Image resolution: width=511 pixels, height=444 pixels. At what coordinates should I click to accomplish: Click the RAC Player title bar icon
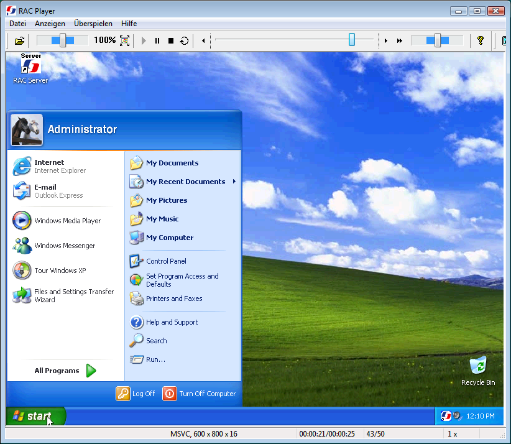click(11, 11)
